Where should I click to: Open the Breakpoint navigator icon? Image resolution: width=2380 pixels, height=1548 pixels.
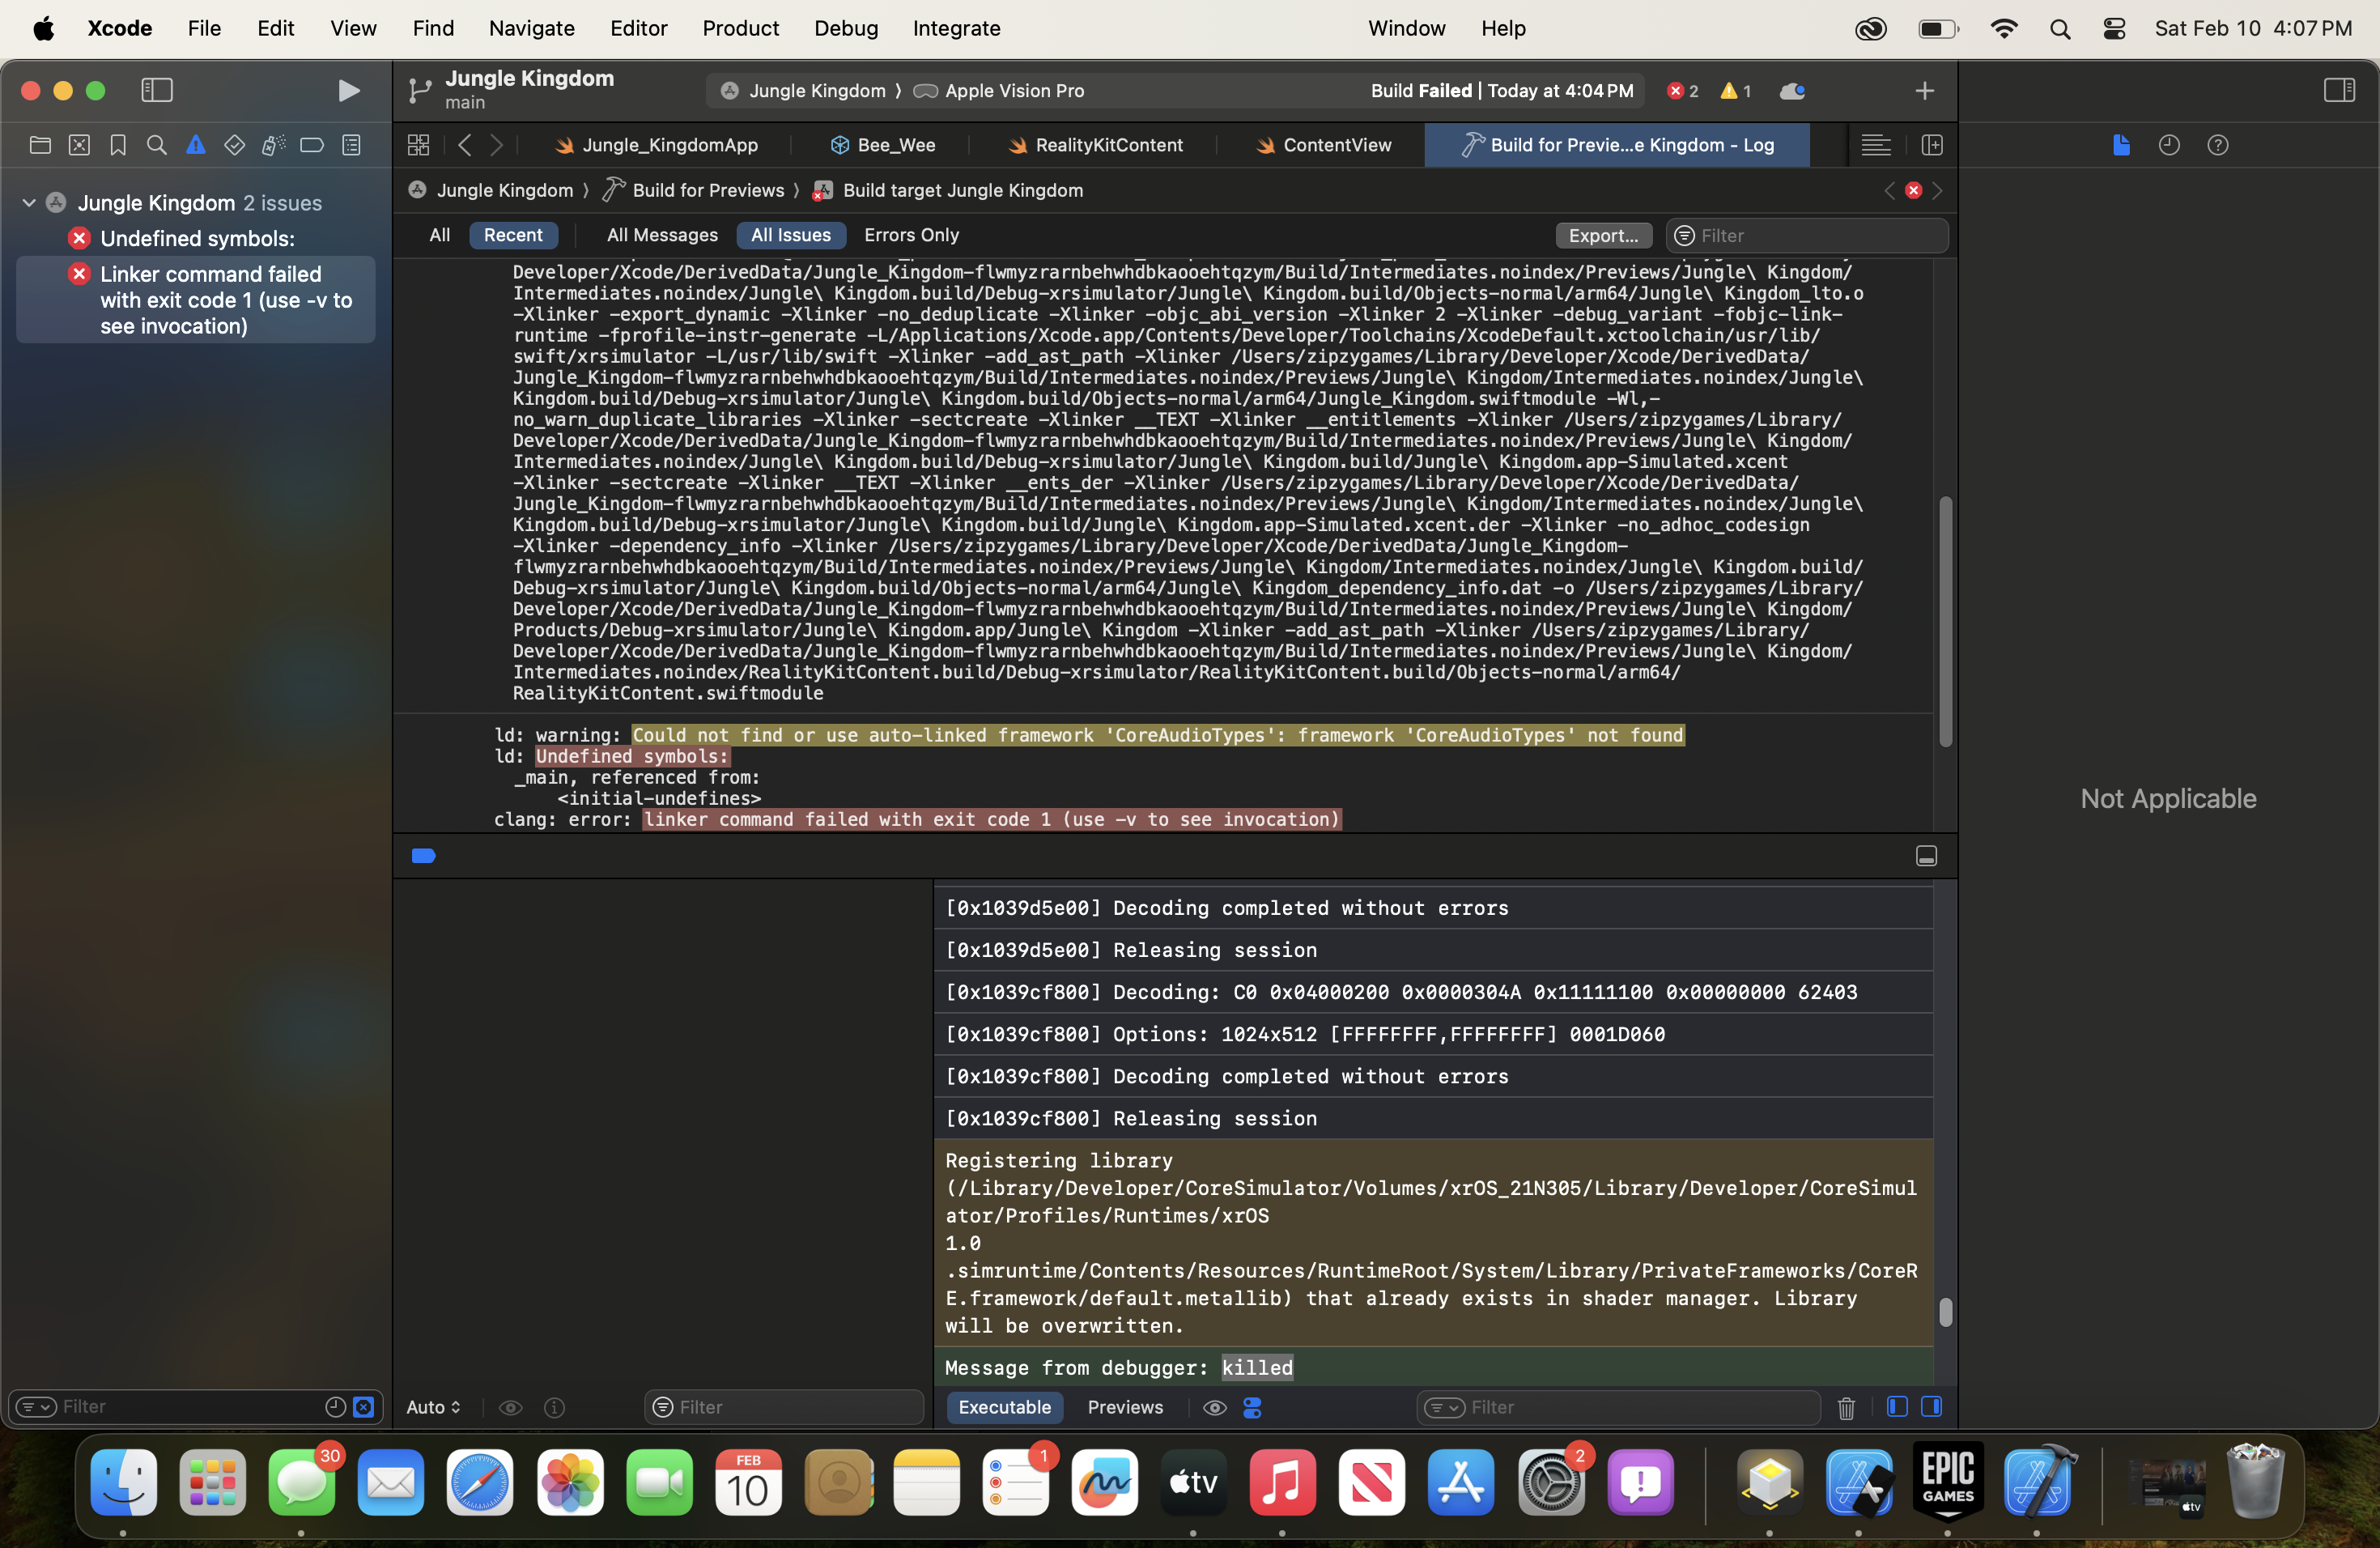[312, 145]
